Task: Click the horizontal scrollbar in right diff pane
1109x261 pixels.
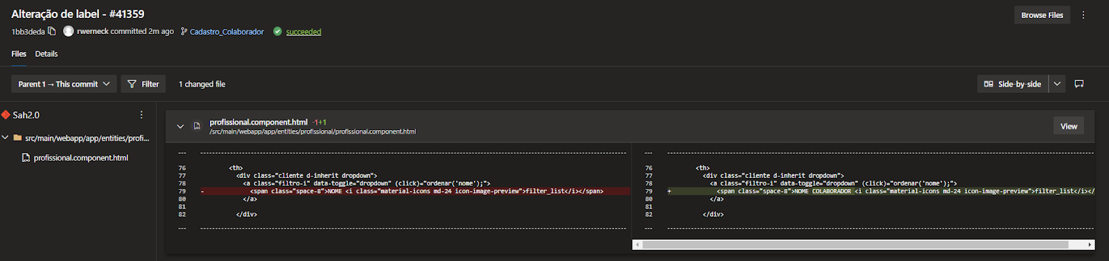Action: pos(856,244)
